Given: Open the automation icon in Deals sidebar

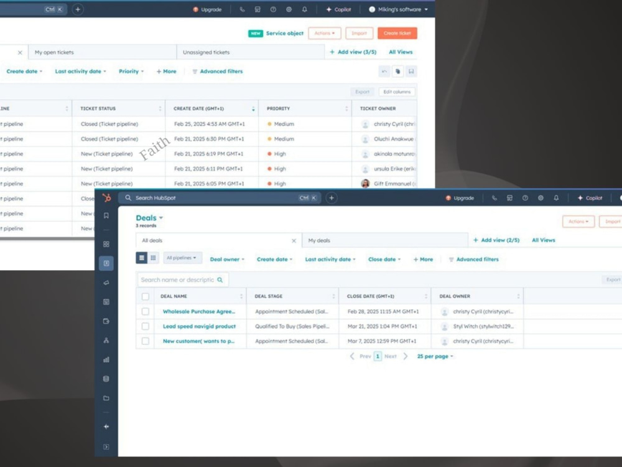Looking at the screenshot, I should click(x=106, y=341).
